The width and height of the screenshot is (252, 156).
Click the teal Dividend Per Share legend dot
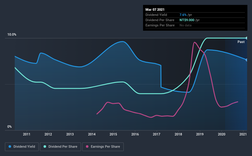tap(45, 146)
